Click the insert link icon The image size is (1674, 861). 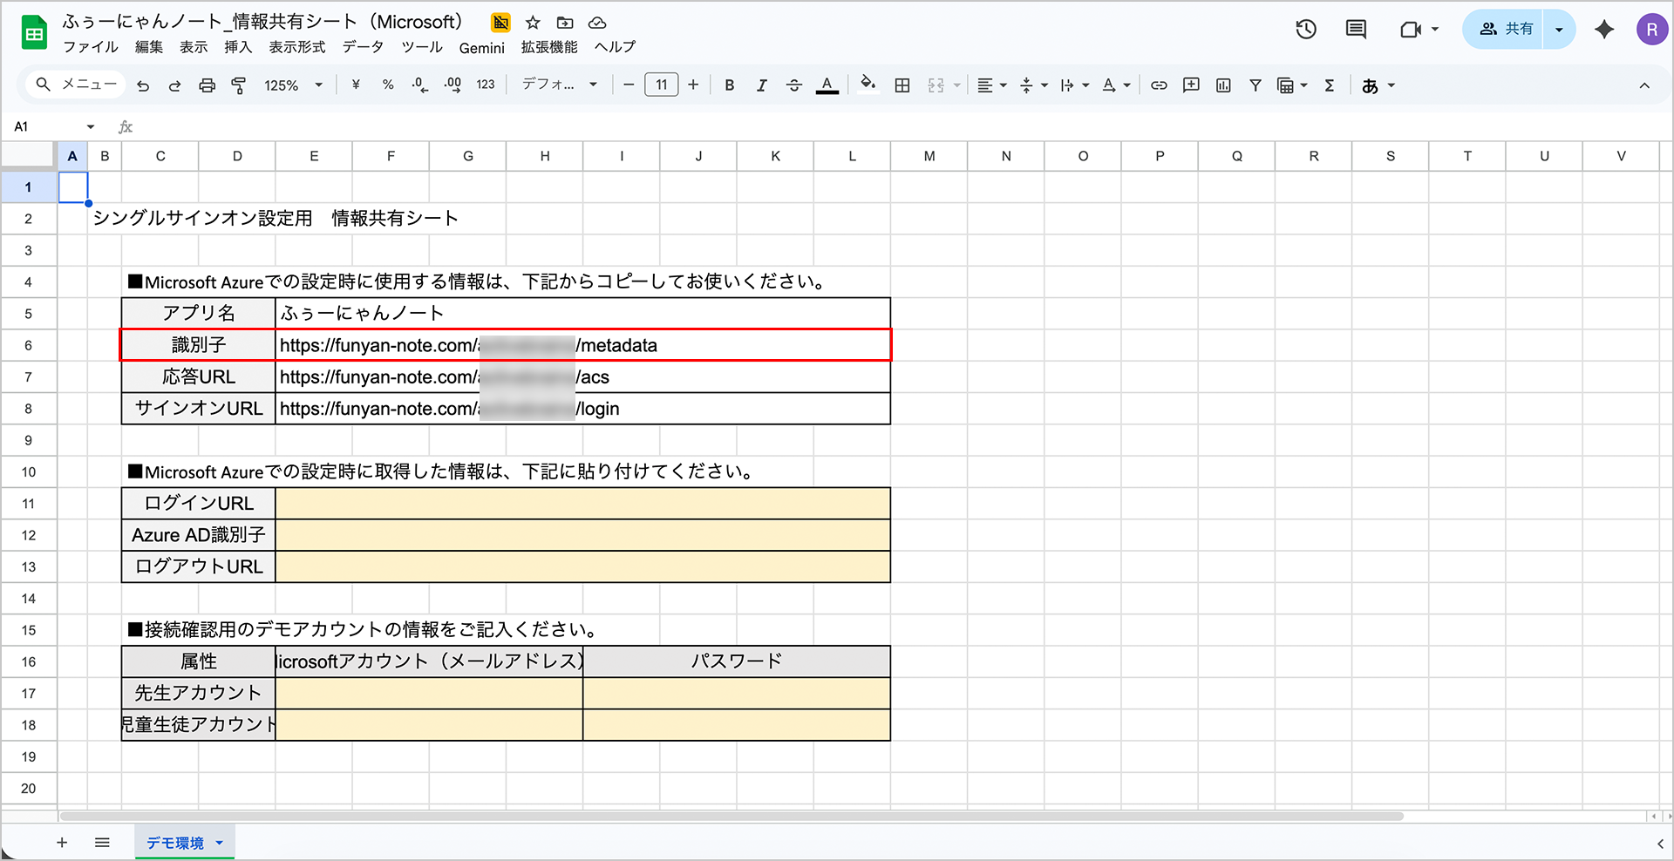point(1159,85)
